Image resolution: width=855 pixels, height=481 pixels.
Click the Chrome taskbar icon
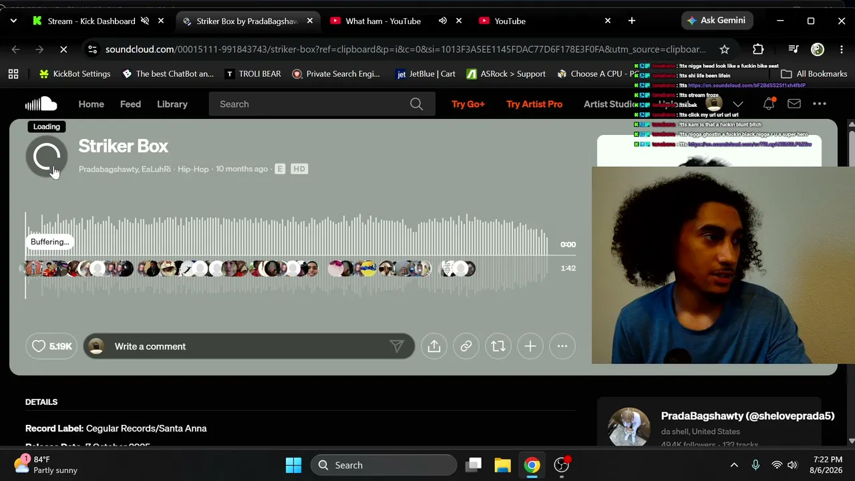pyautogui.click(x=532, y=465)
